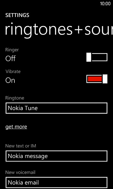
Task: Tap the Ringtone label
Action: pos(15,98)
